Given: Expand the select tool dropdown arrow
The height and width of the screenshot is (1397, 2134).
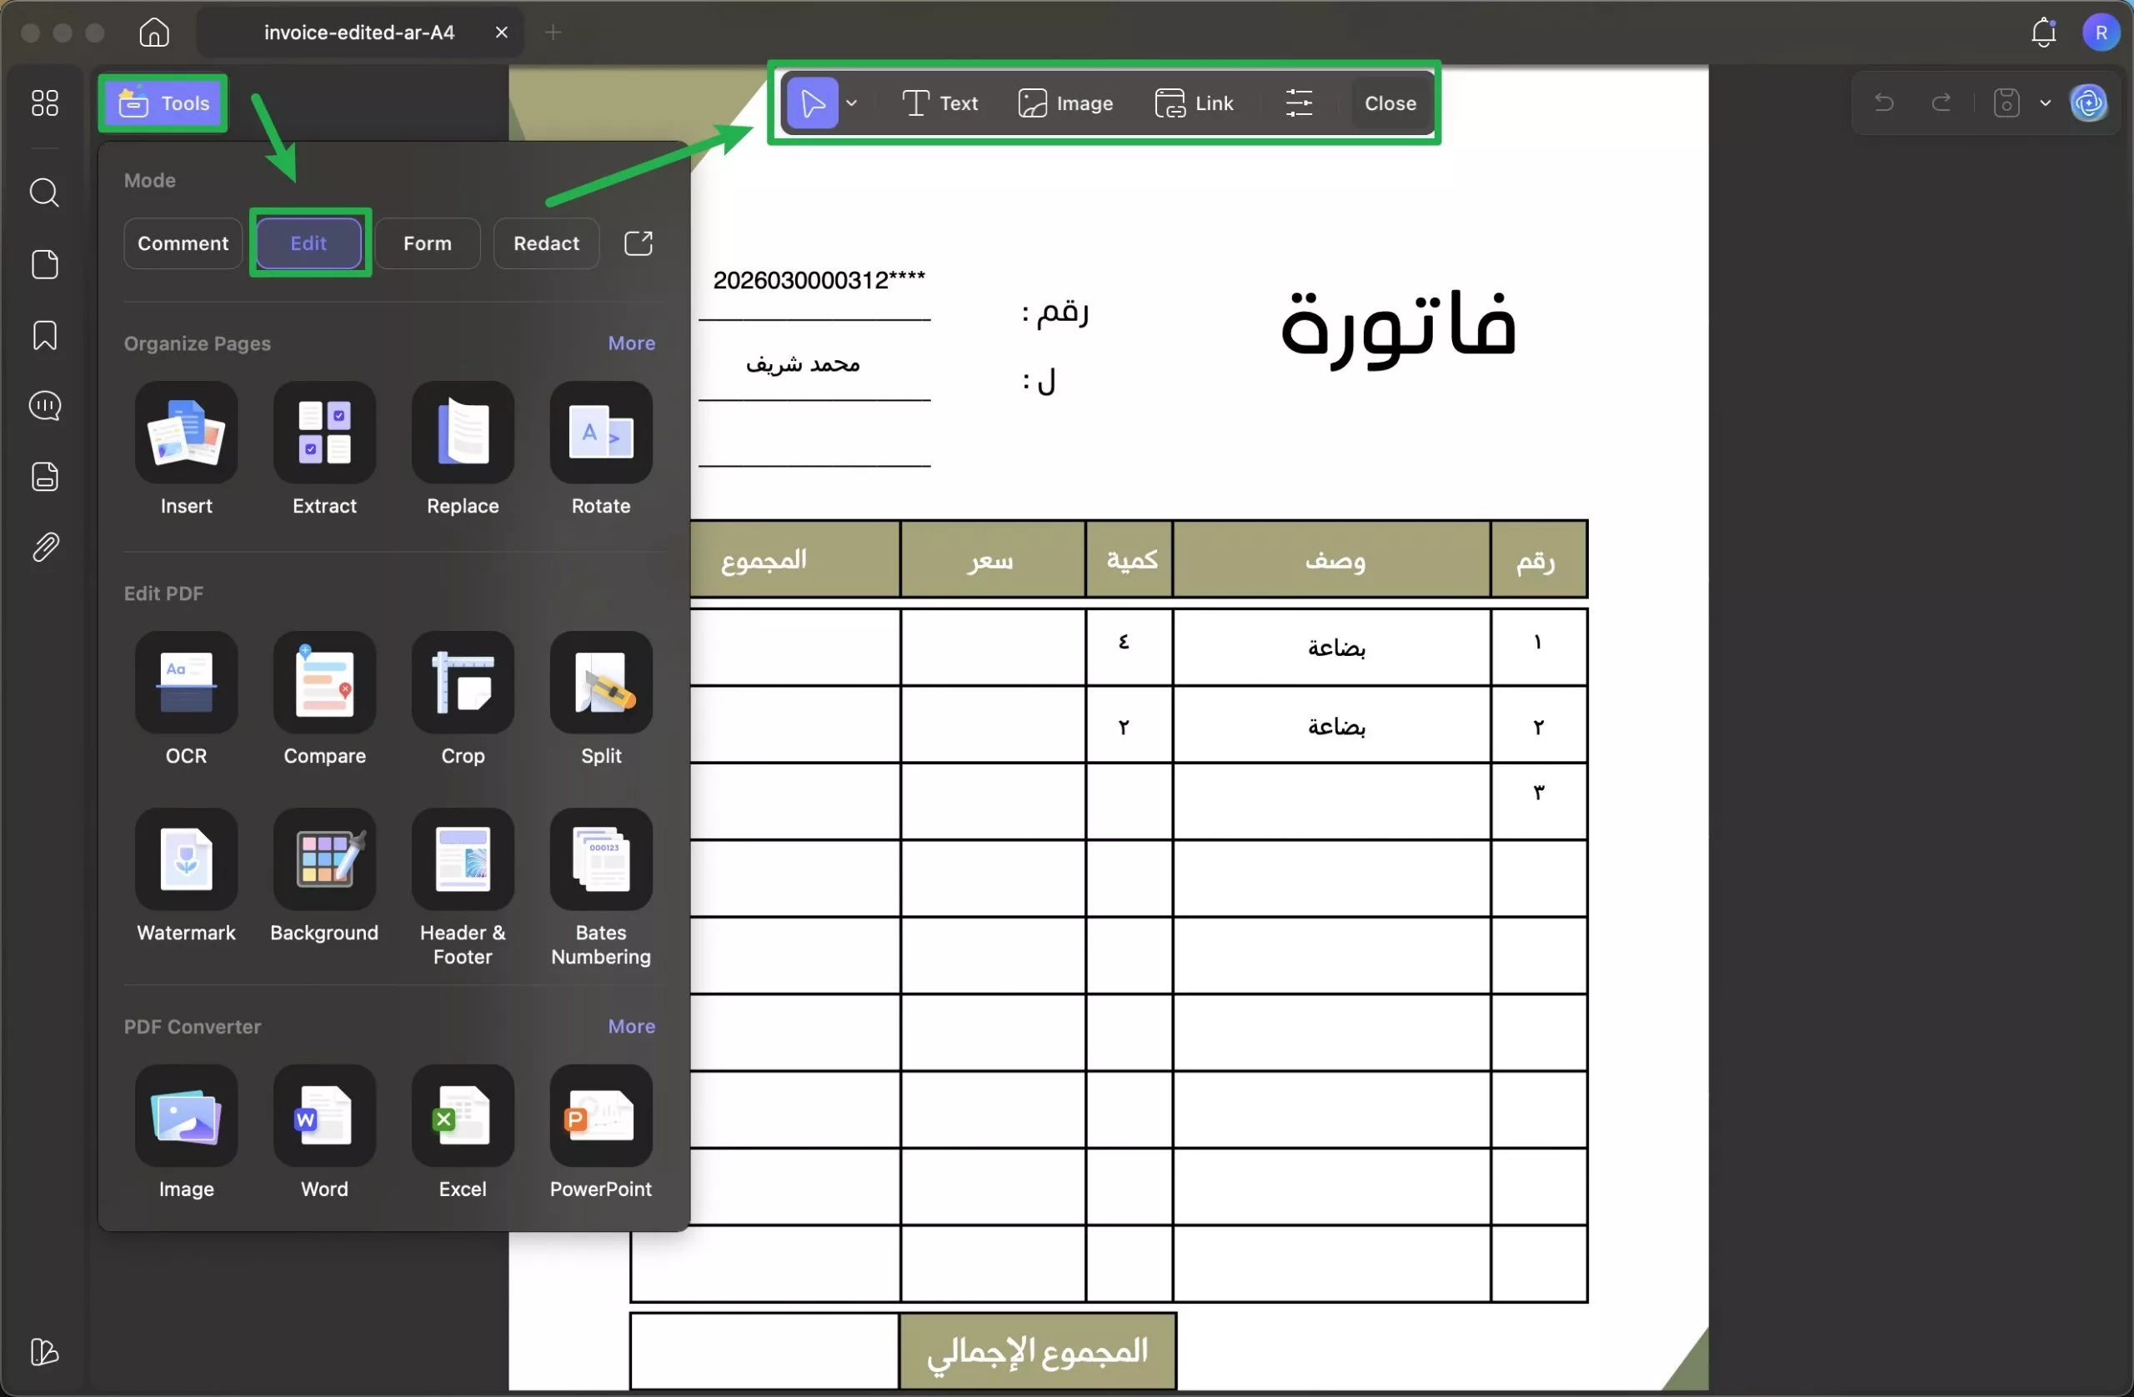Looking at the screenshot, I should click(x=852, y=103).
